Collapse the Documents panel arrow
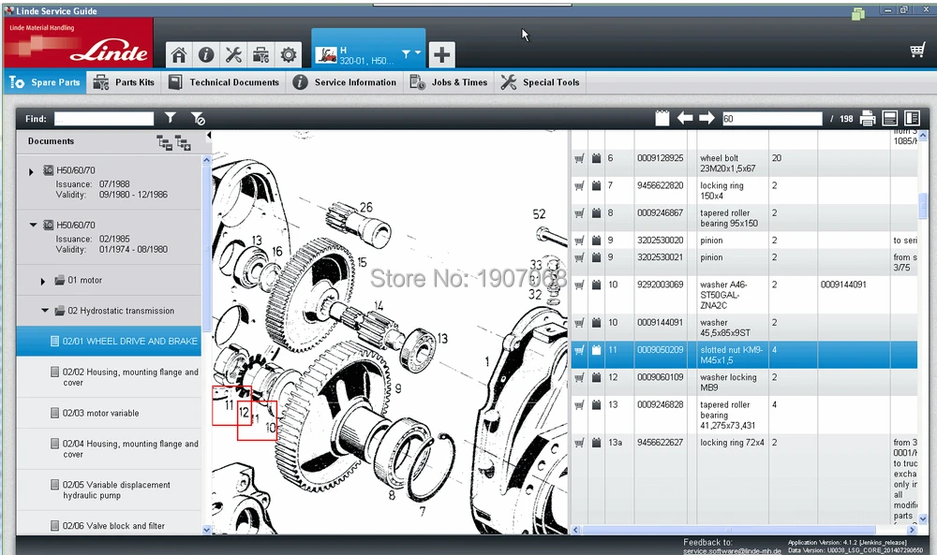Viewport: 937px width, 555px height. 209,136
